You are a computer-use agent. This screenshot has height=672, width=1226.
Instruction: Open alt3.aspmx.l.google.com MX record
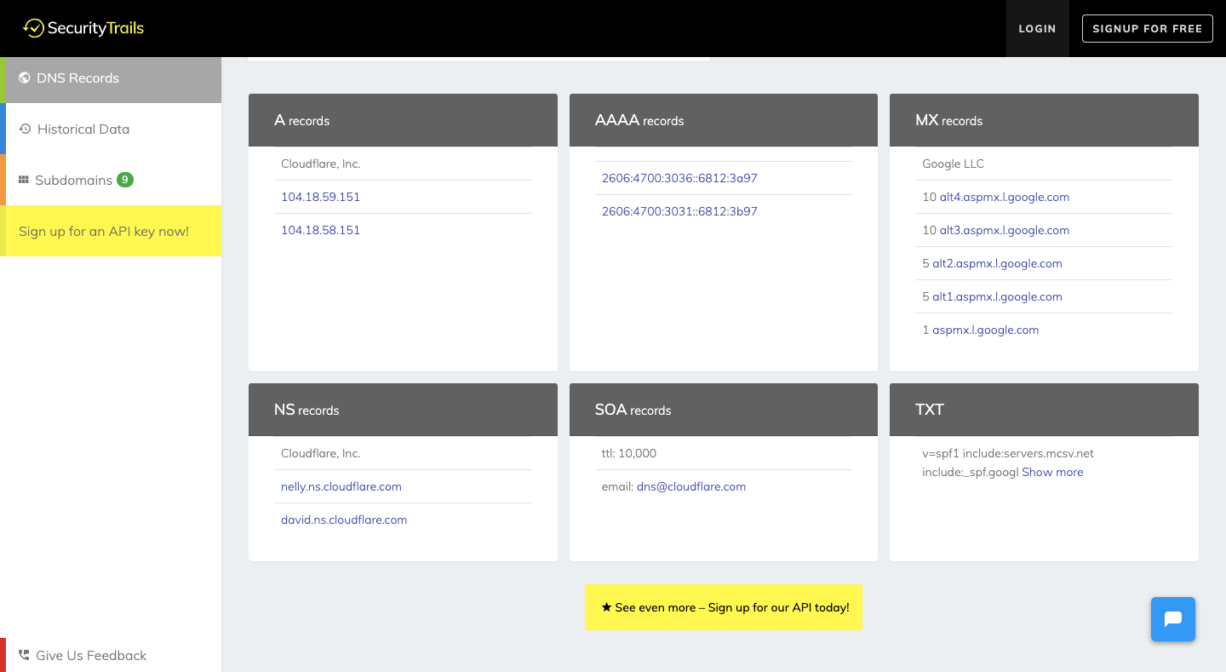point(1004,230)
